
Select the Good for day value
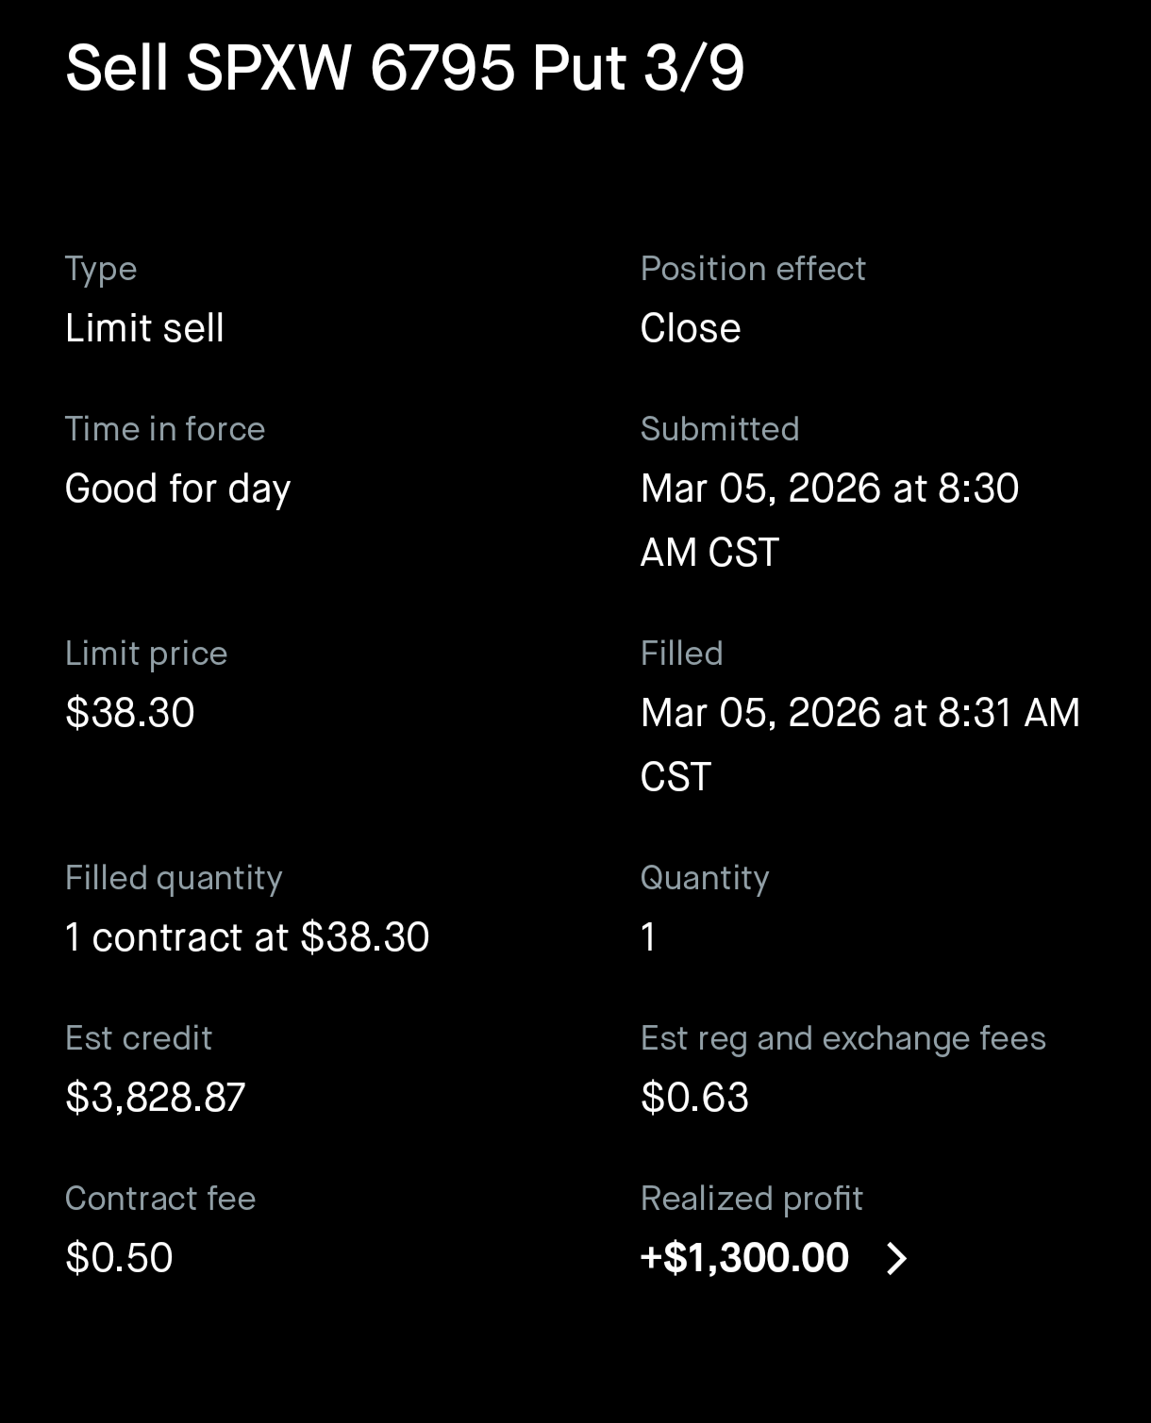point(177,488)
